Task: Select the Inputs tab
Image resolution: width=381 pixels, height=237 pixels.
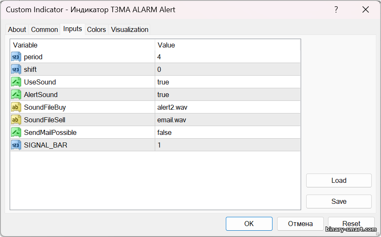Action: point(72,29)
